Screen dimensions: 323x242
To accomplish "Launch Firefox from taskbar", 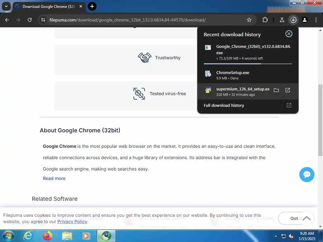I will (x=47, y=236).
